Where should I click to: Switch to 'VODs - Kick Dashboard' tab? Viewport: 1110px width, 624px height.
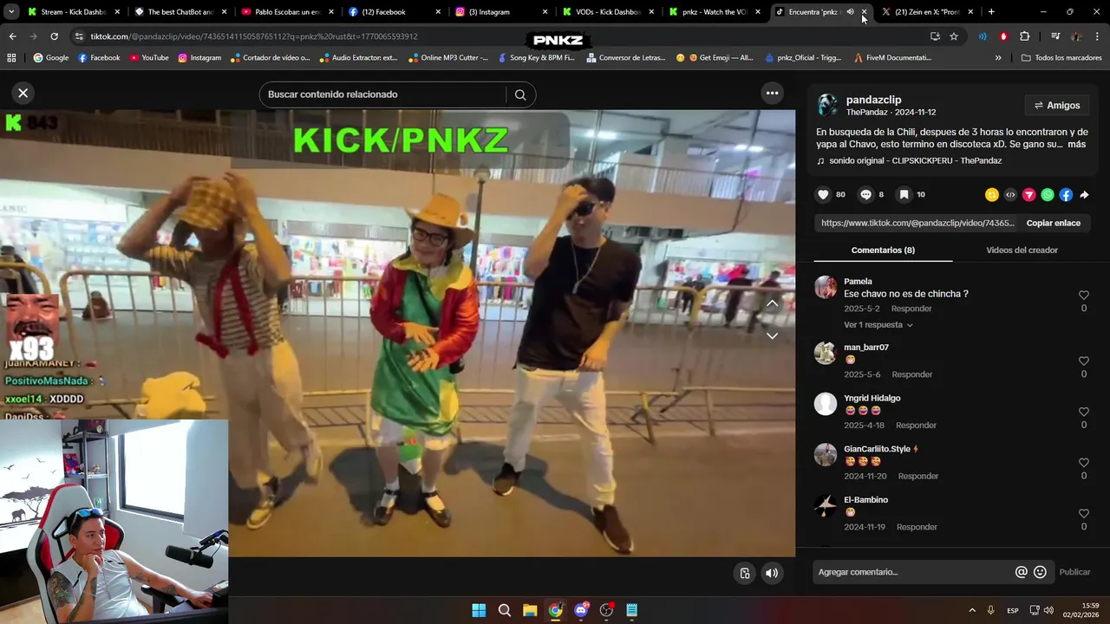coord(609,12)
